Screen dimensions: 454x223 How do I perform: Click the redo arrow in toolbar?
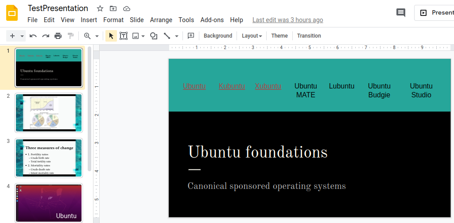(46, 36)
